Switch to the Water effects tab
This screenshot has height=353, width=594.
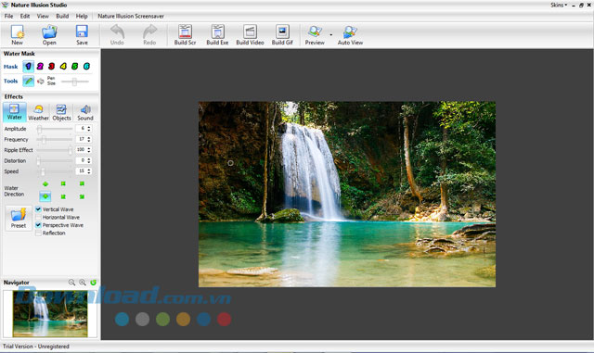(x=15, y=112)
